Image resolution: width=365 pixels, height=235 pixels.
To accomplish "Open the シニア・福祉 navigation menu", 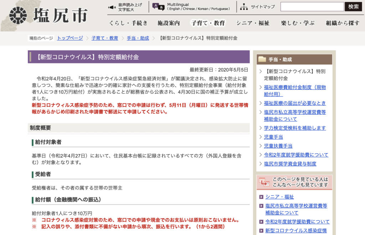I will tap(253, 23).
